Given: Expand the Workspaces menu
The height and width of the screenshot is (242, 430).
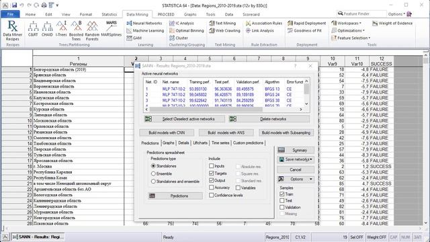Looking at the screenshot, I should coord(347,24).
